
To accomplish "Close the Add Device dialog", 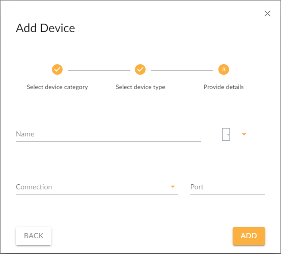I will point(267,13).
